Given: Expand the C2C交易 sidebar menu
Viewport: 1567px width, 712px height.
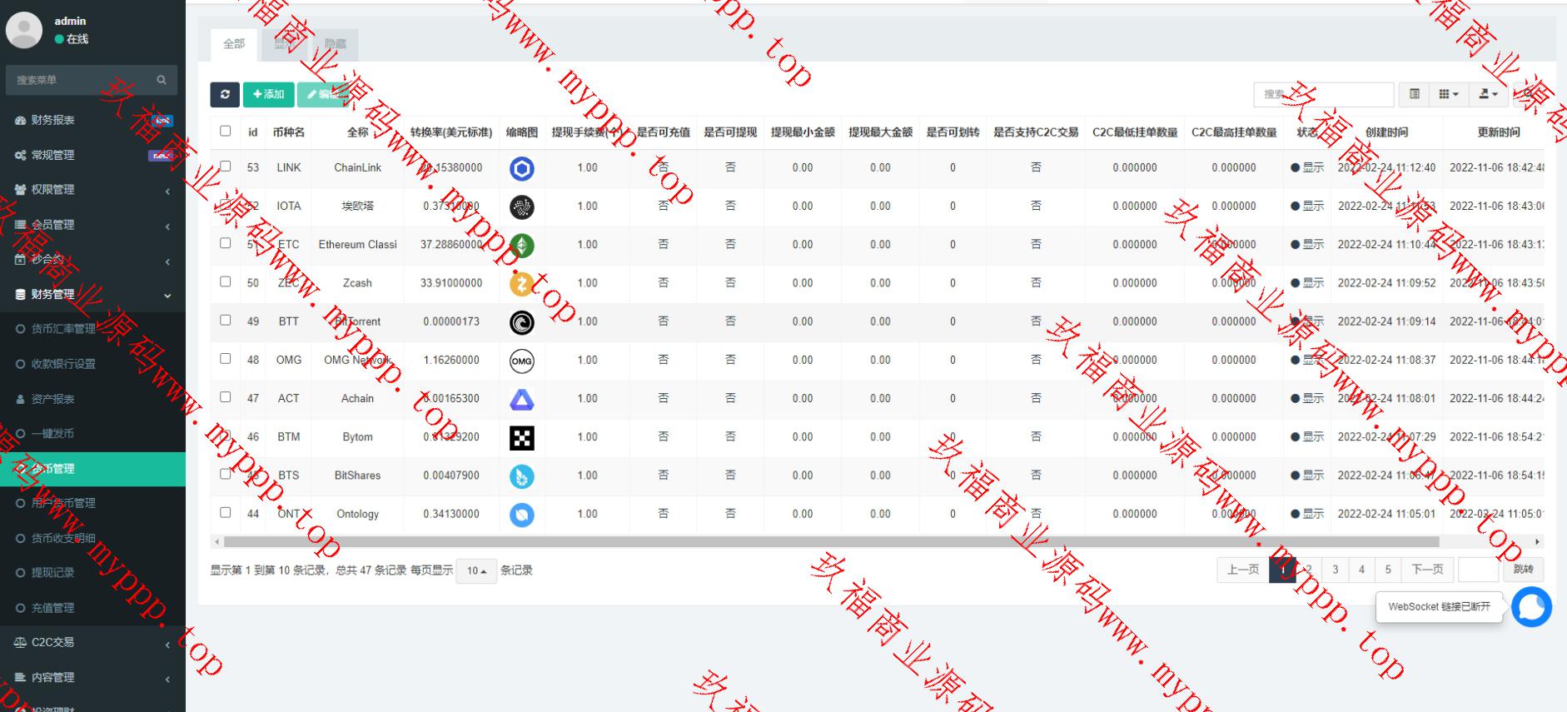Looking at the screenshot, I should 92,643.
